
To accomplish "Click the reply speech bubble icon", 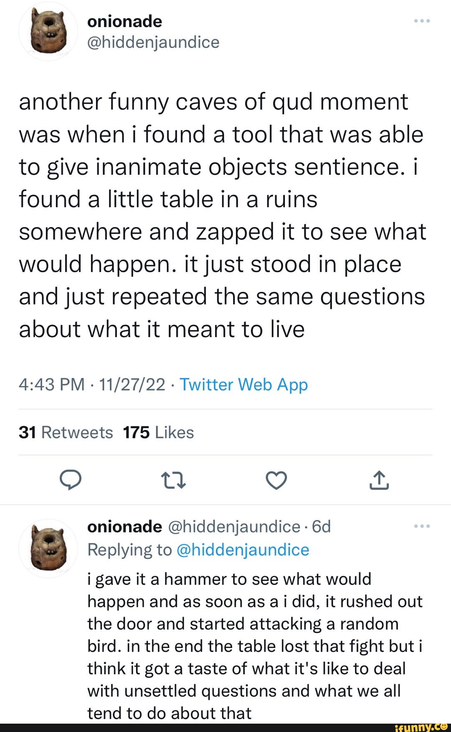I will [x=71, y=480].
